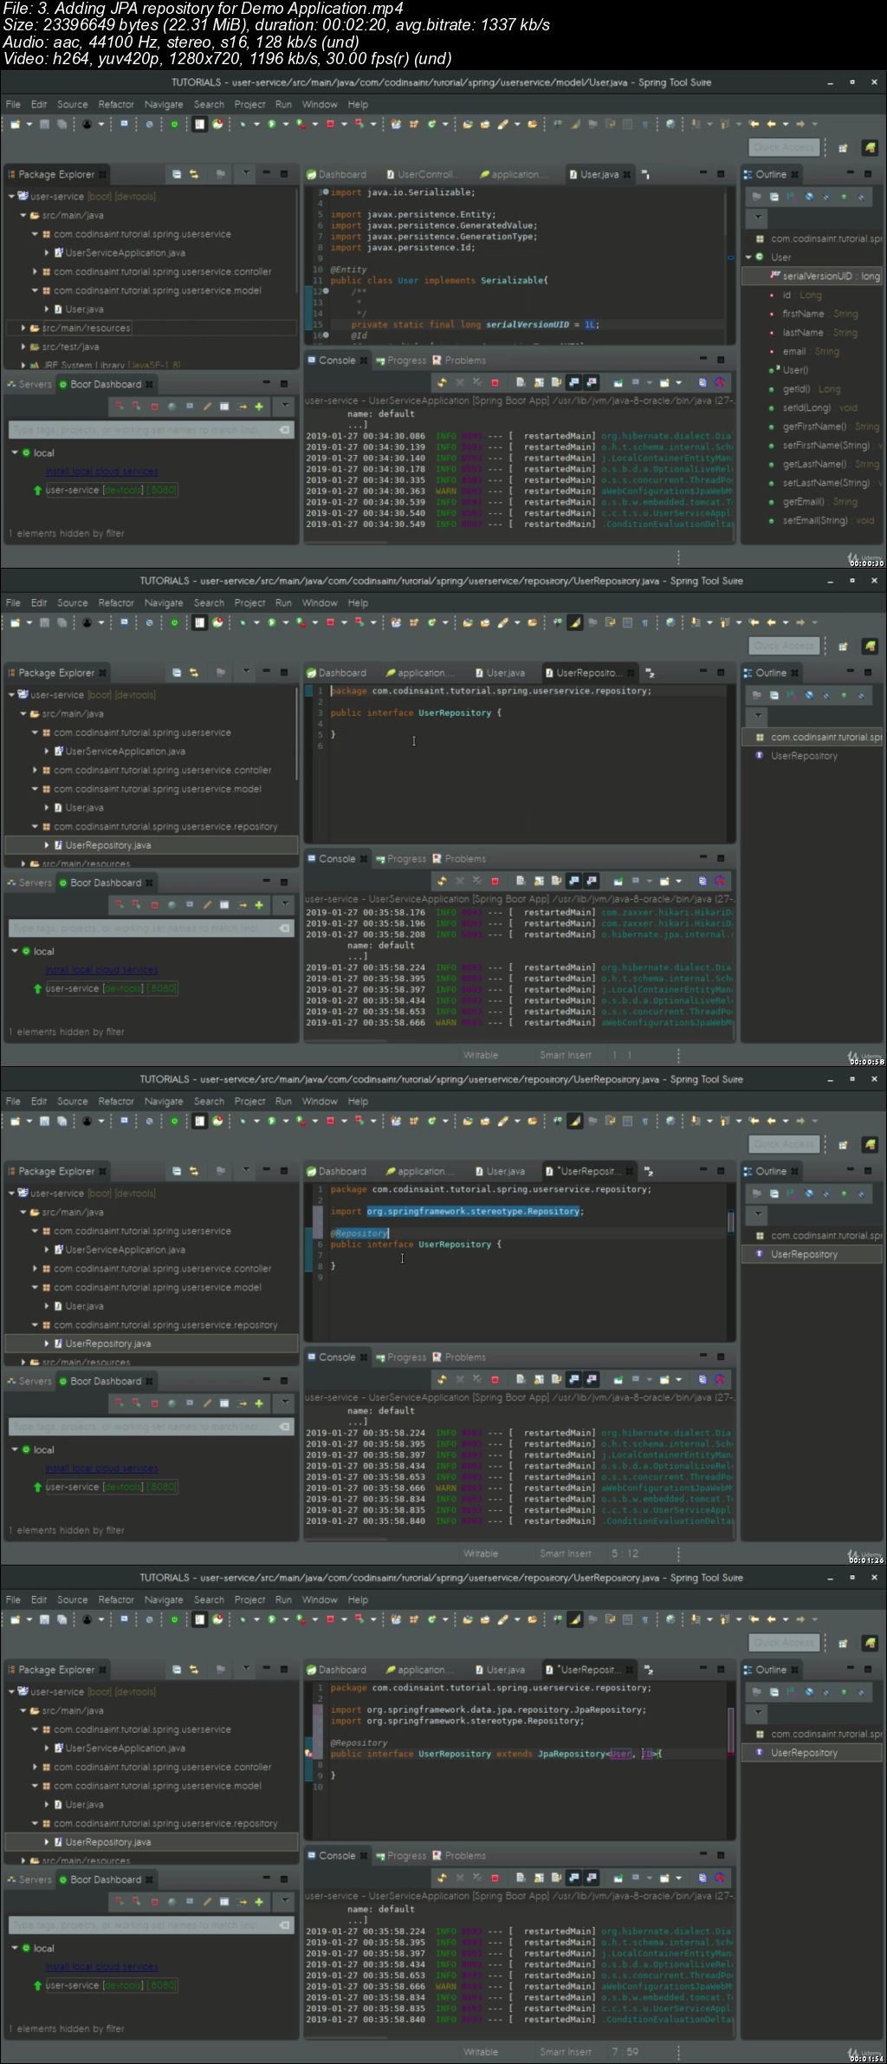Select Dashboard editor tab in 00:01:54 frame
The height and width of the screenshot is (2064, 887).
click(x=336, y=1670)
